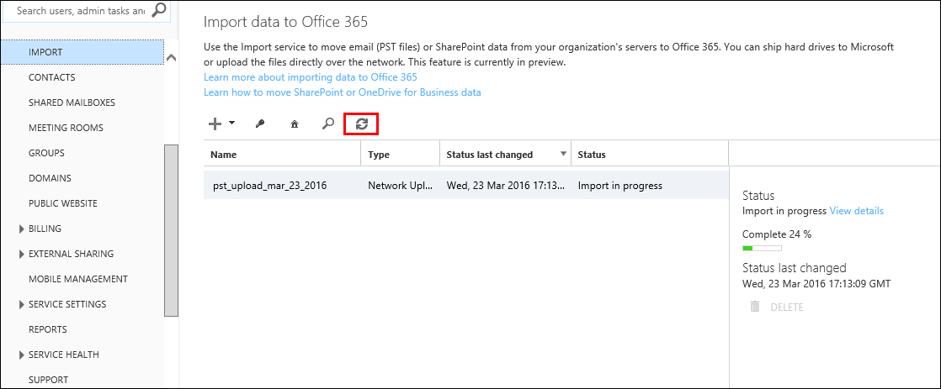Image resolution: width=941 pixels, height=389 pixels.
Task: Click the plus icon for new job
Action: coord(215,124)
